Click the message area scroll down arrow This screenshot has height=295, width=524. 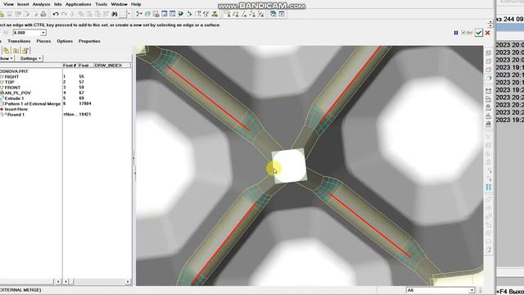[490, 25]
